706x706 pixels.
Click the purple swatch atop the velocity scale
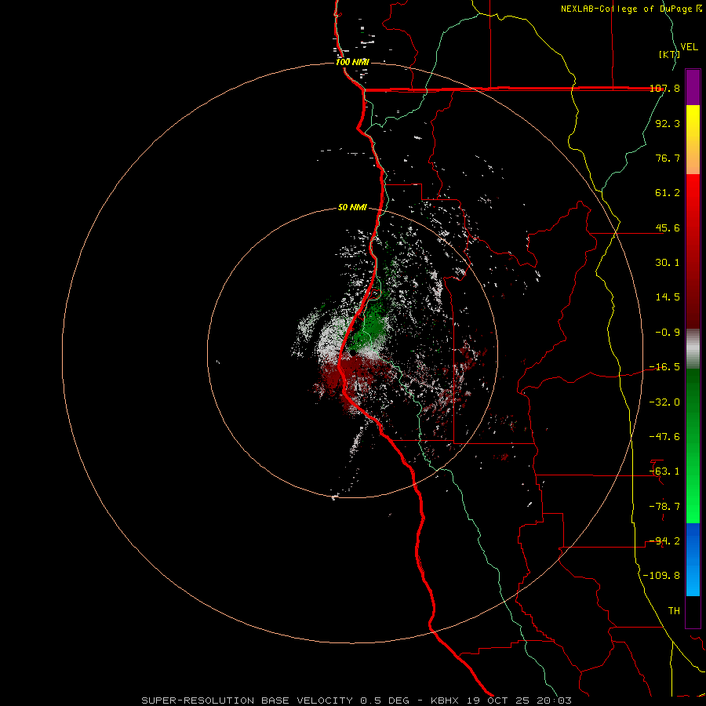[x=693, y=87]
